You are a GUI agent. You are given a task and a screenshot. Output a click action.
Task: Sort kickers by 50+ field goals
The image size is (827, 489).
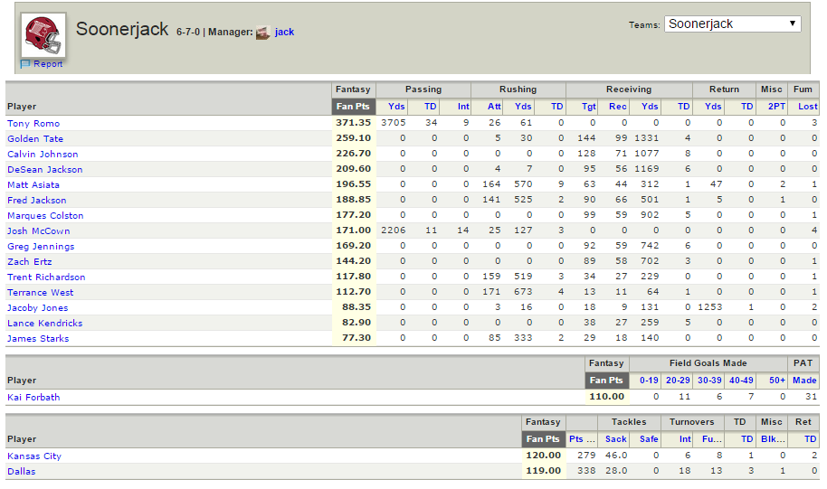tap(777, 380)
